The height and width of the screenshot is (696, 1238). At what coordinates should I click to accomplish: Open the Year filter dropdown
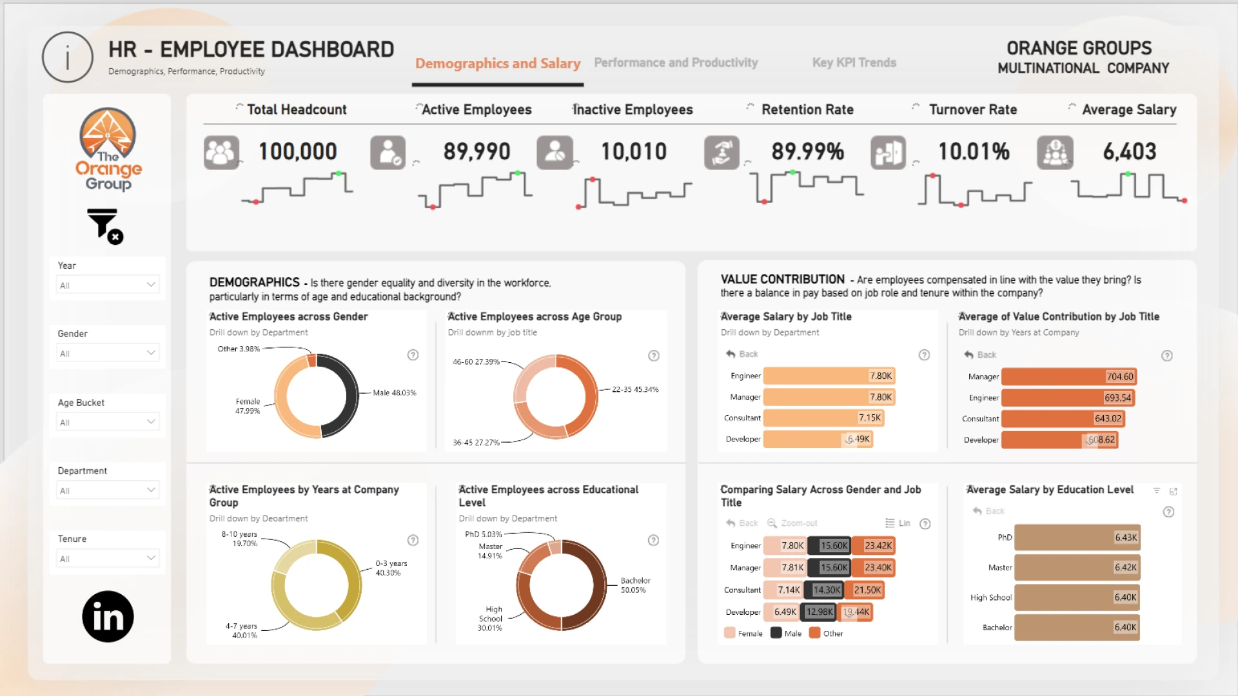(x=108, y=285)
